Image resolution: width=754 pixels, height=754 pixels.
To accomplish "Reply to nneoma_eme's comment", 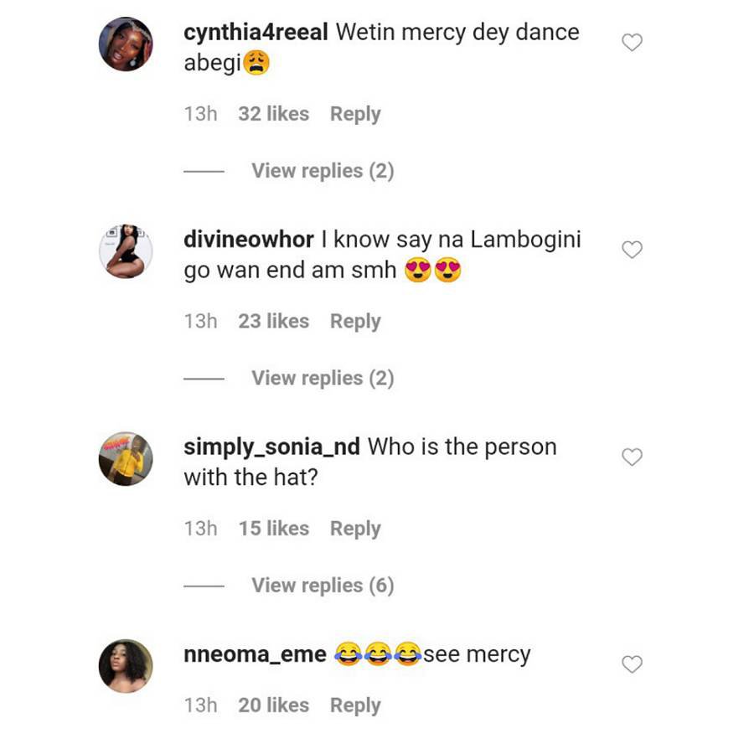I will 355,705.
